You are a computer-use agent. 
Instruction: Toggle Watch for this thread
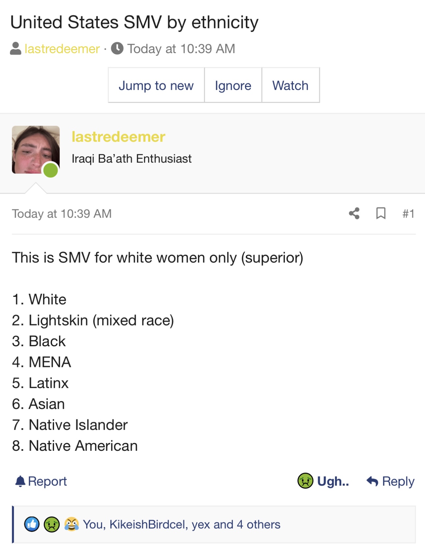click(290, 85)
